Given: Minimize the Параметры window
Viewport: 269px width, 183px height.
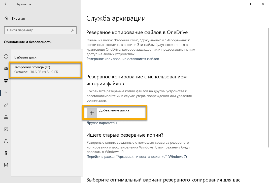Looking at the screenshot, I should 240,4.
